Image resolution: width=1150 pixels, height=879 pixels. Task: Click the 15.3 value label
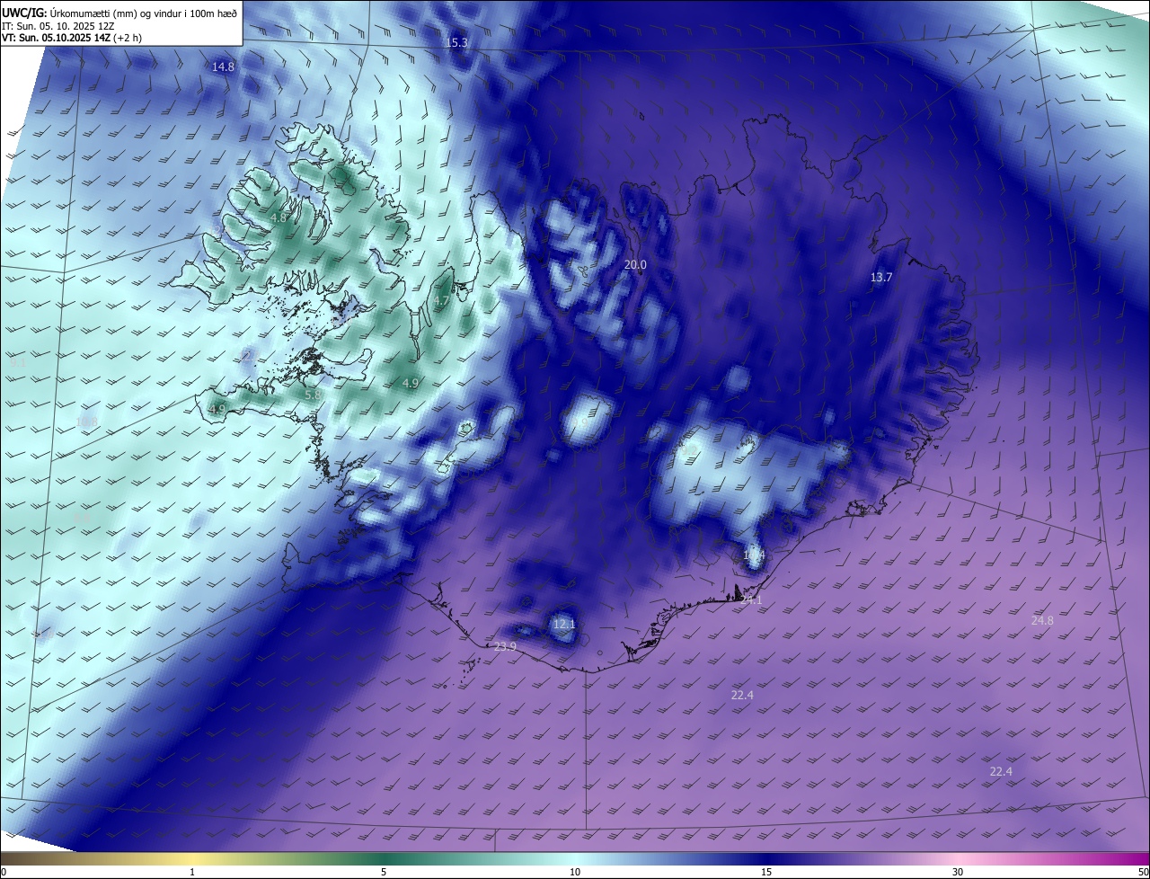coord(457,42)
